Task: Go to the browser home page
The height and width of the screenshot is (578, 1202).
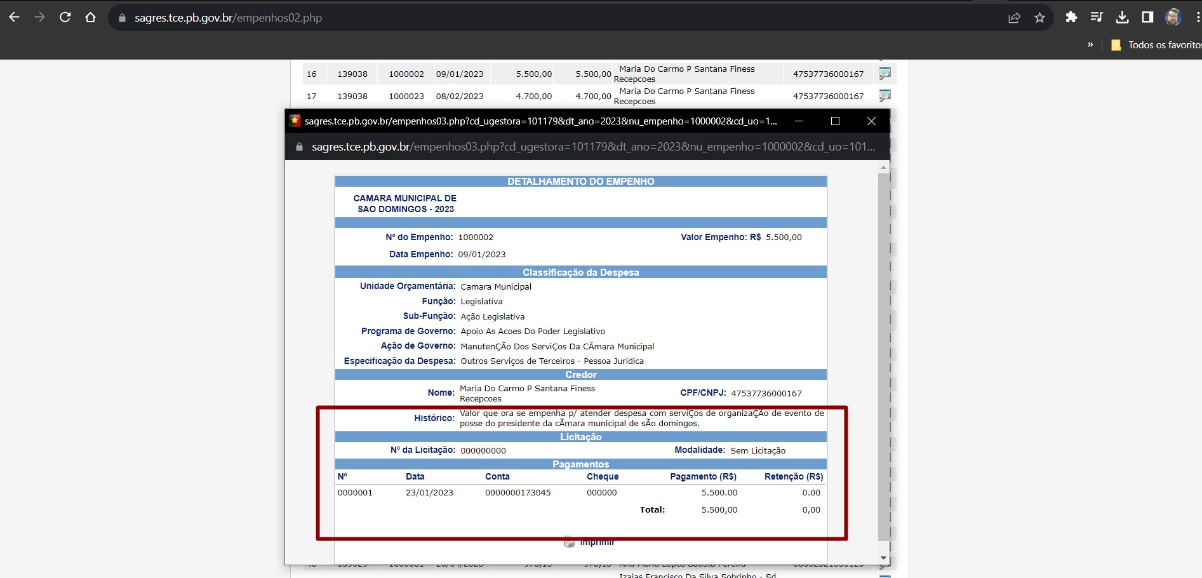Action: (x=90, y=18)
